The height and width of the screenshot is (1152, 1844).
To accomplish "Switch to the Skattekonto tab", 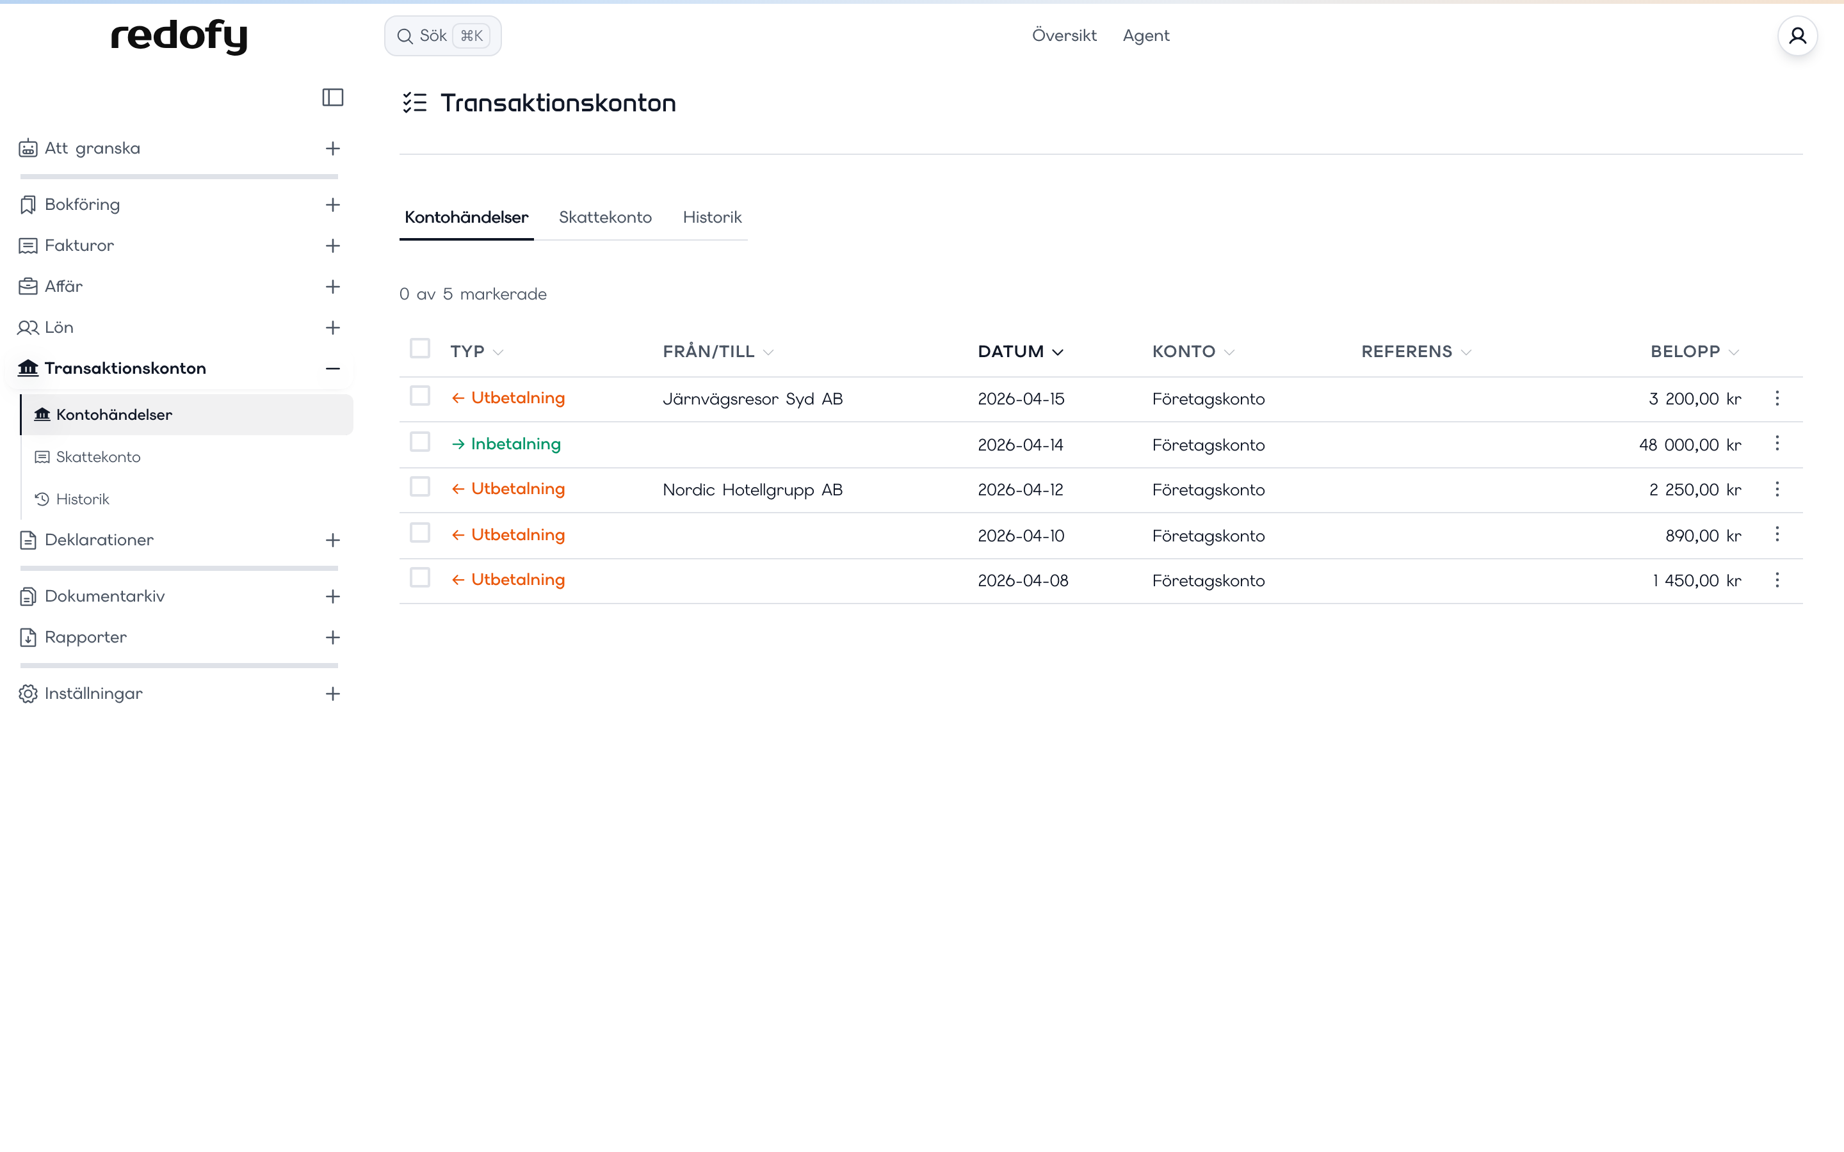I will point(605,218).
